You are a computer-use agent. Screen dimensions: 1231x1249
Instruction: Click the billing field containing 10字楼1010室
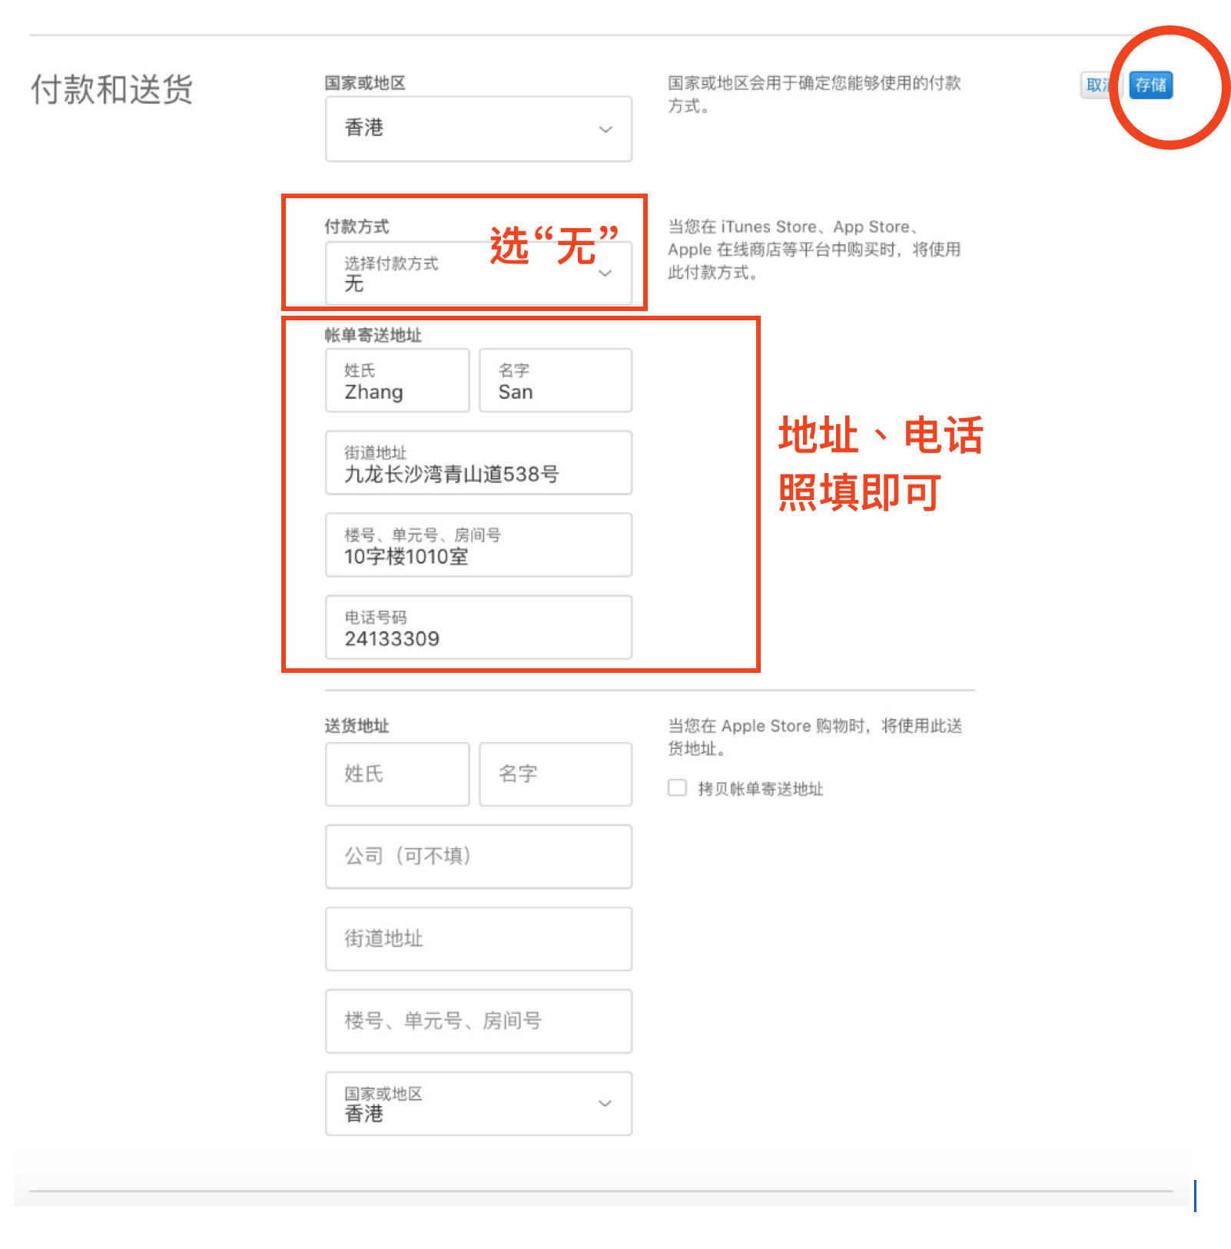point(477,545)
